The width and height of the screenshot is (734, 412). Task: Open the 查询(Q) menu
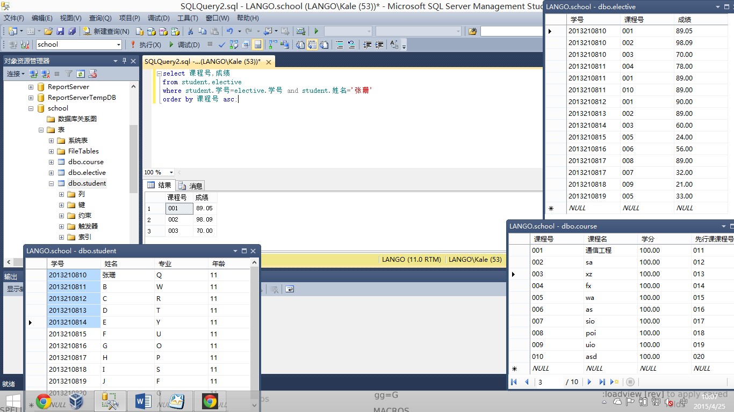pos(100,18)
